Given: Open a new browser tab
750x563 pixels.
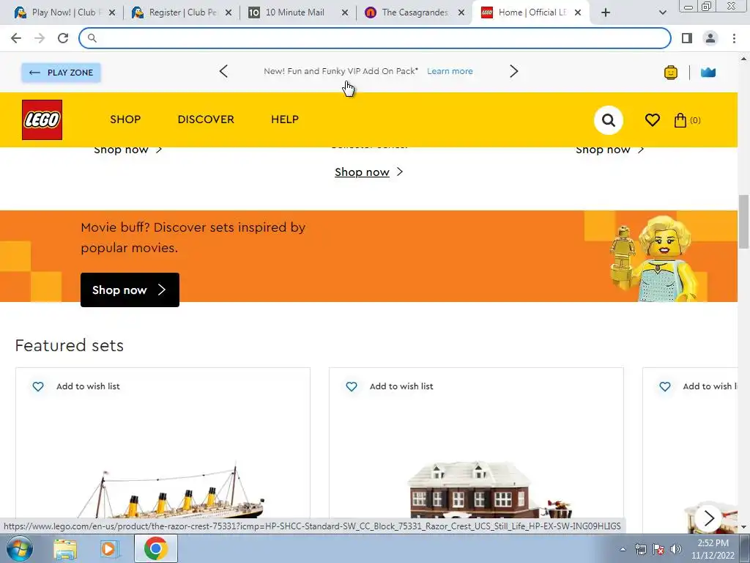Looking at the screenshot, I should coord(606,12).
